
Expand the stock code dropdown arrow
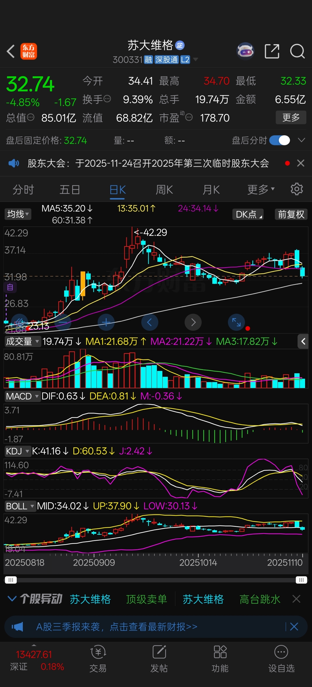click(196, 60)
